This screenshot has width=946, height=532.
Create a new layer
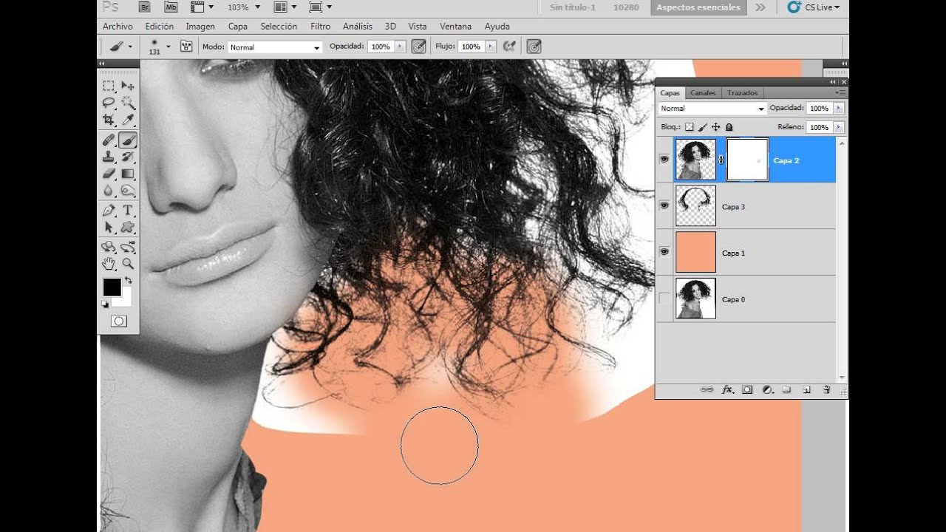(x=806, y=389)
